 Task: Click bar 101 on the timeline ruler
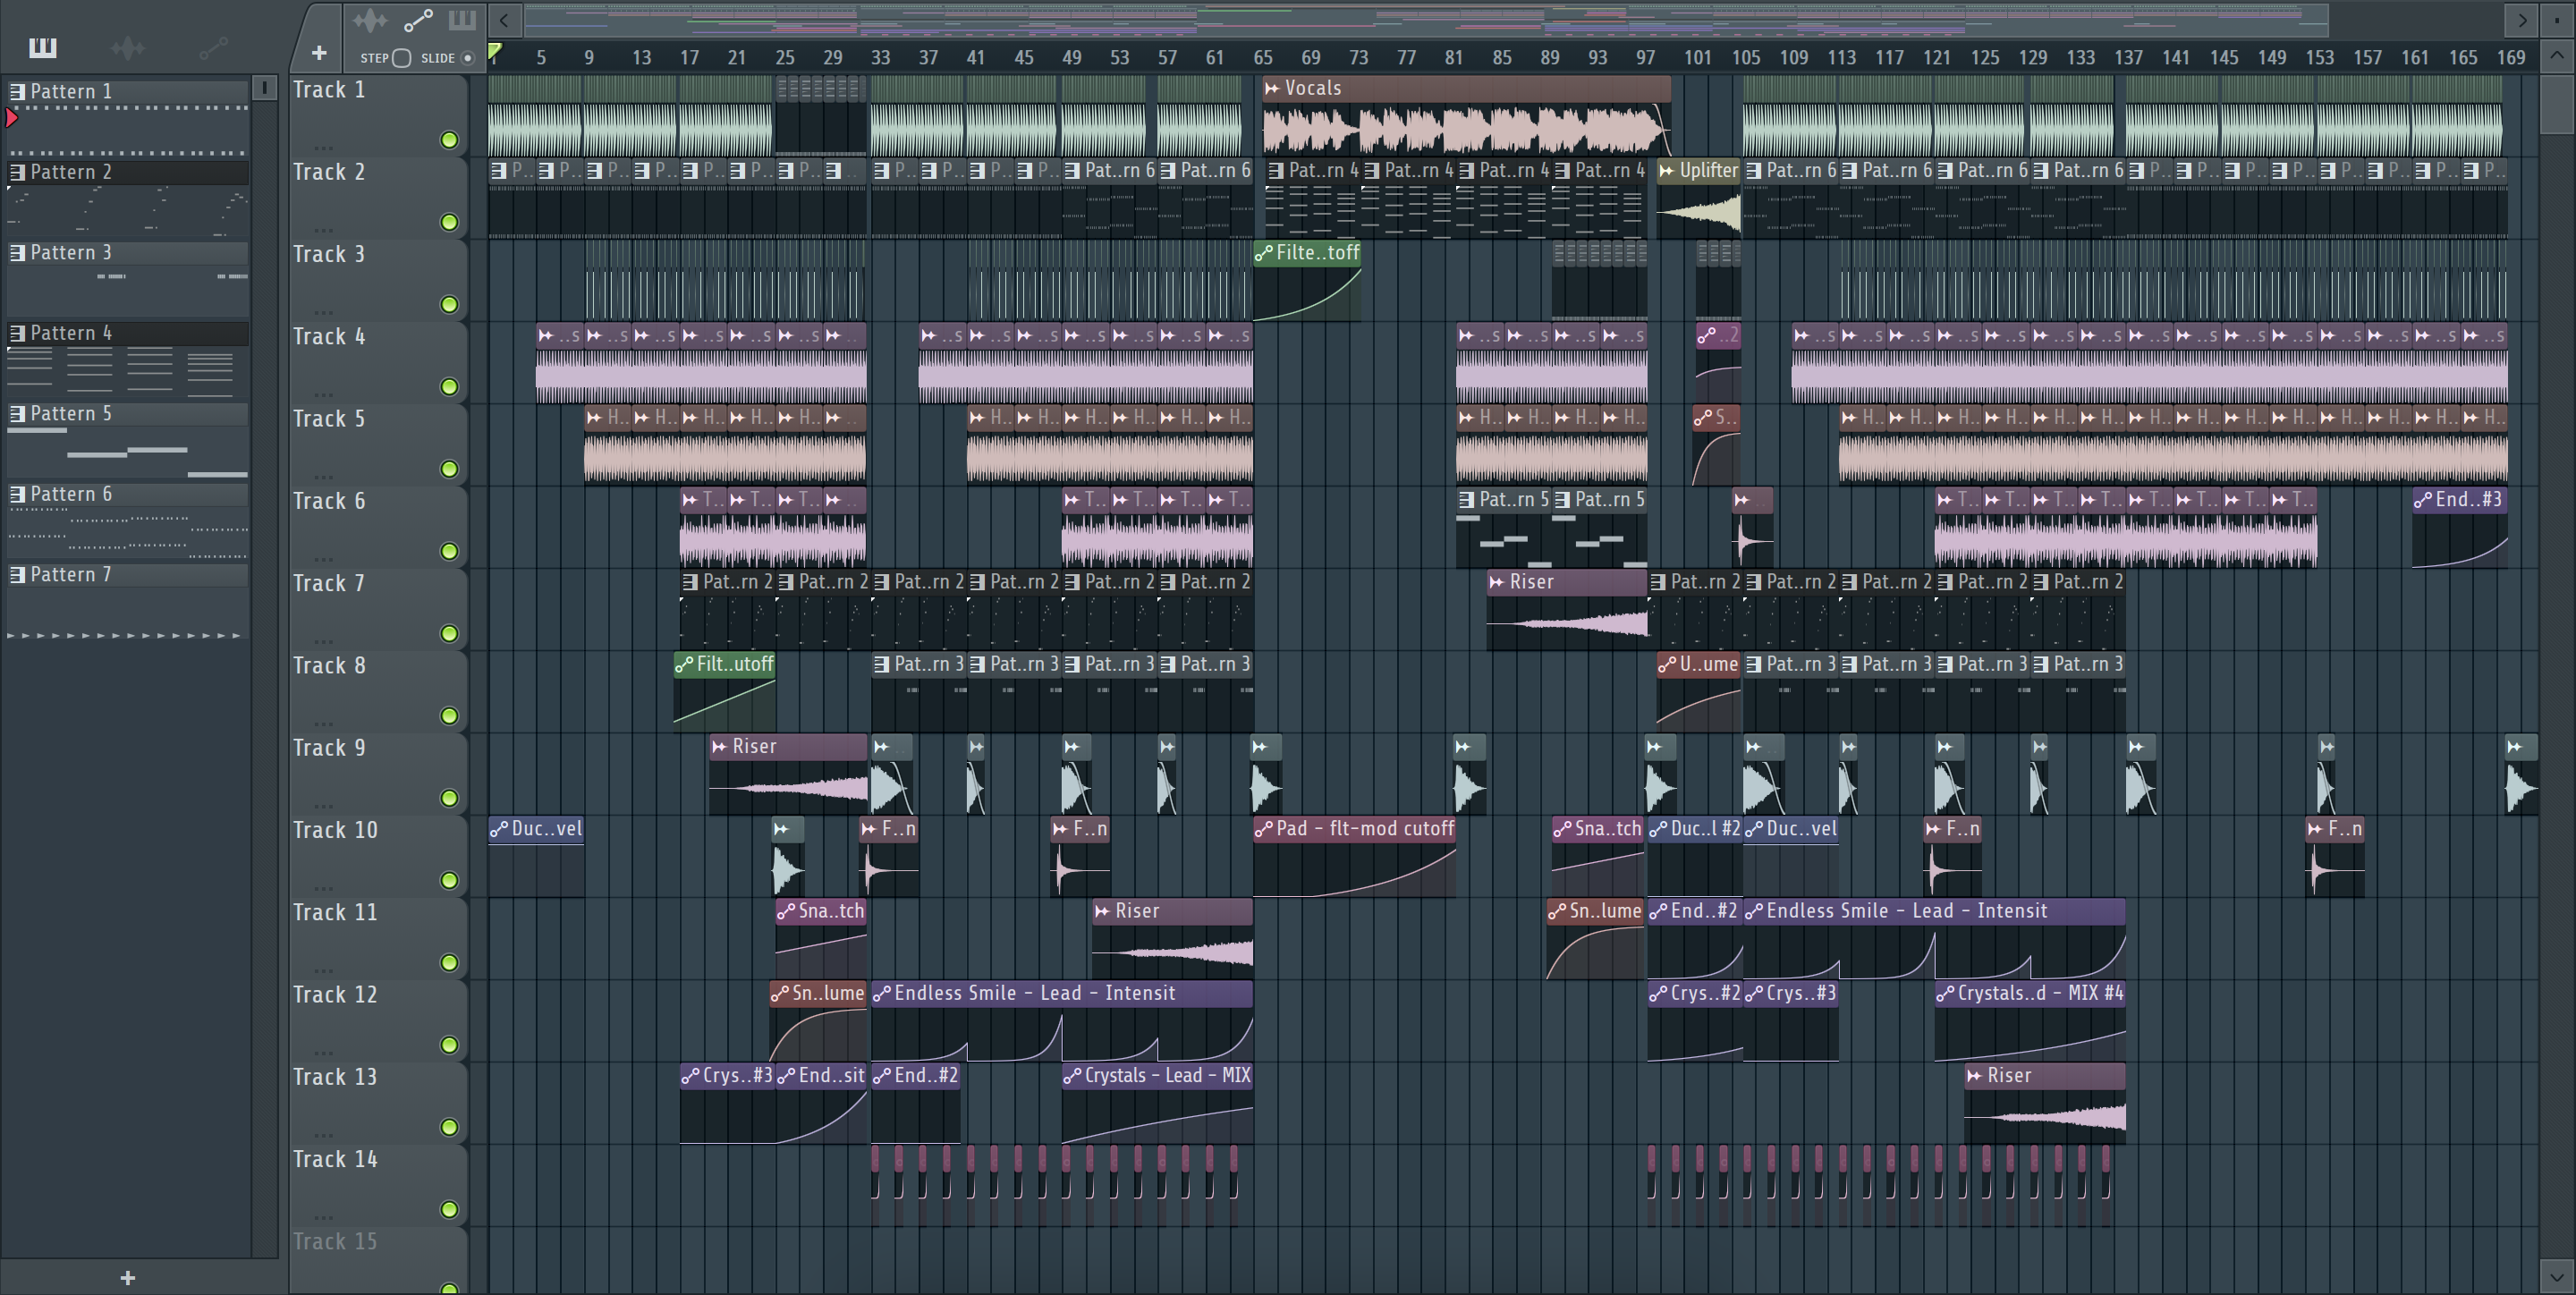pos(1697,58)
